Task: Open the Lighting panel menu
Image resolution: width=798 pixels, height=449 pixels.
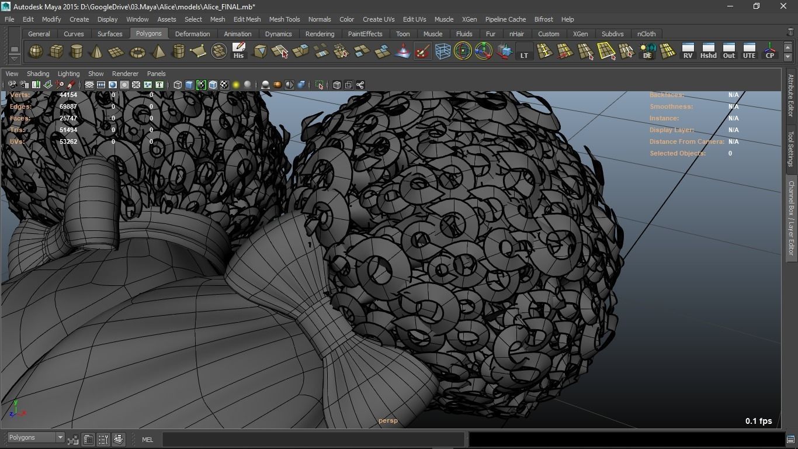Action: 68,74
